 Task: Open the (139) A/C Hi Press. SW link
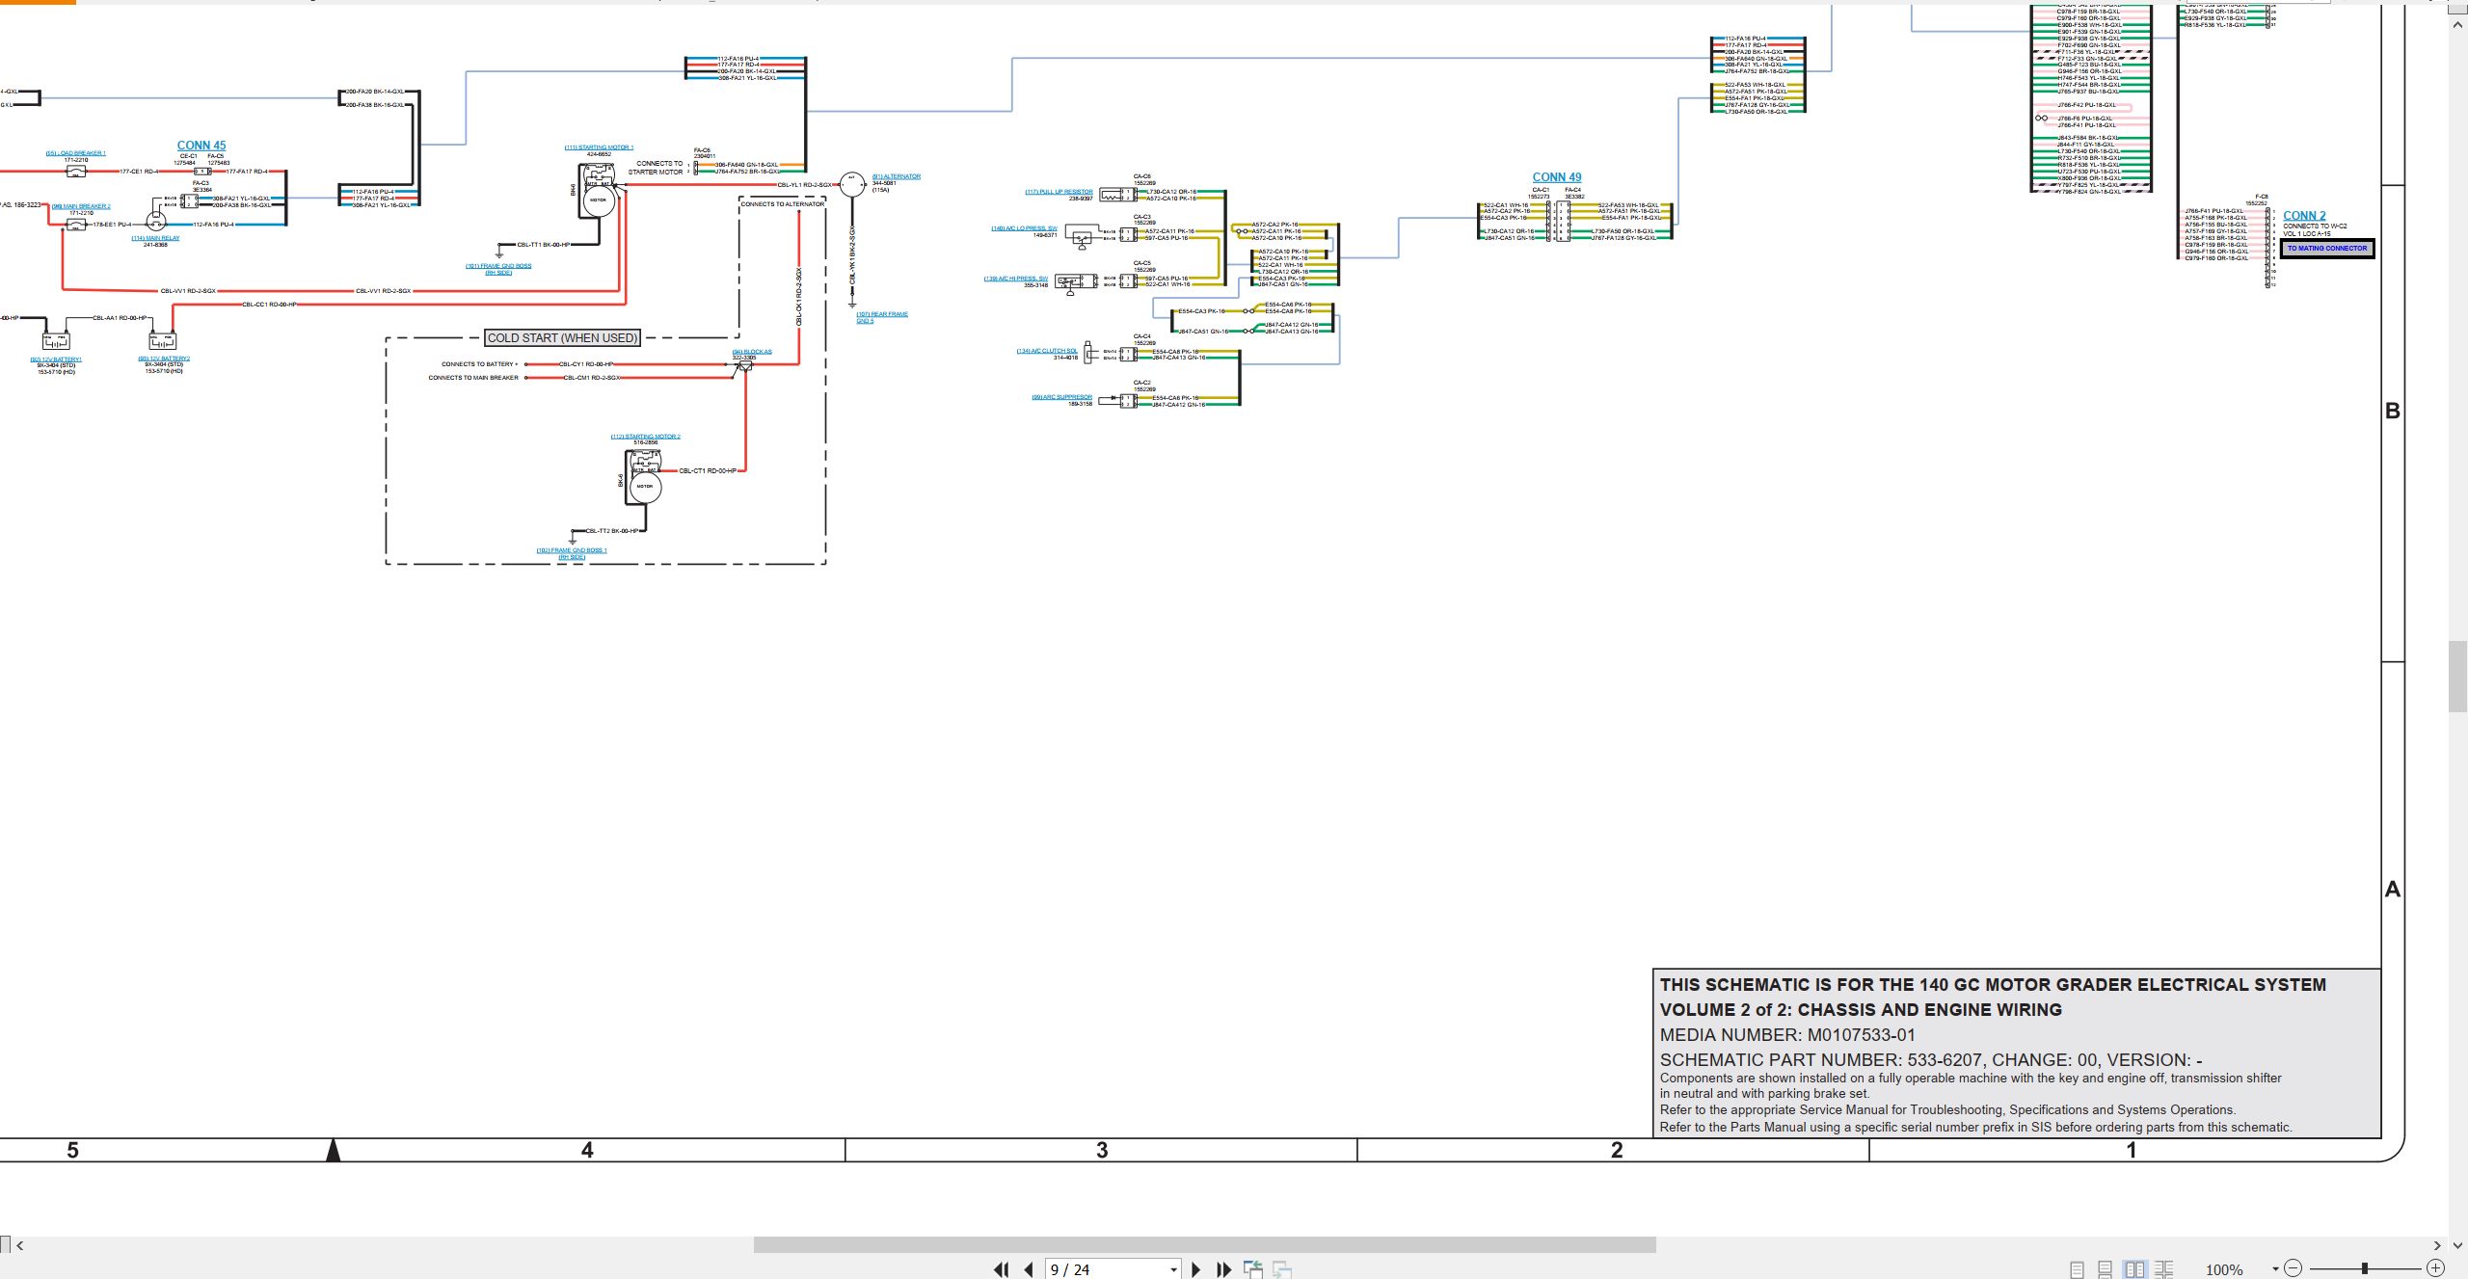click(1015, 279)
